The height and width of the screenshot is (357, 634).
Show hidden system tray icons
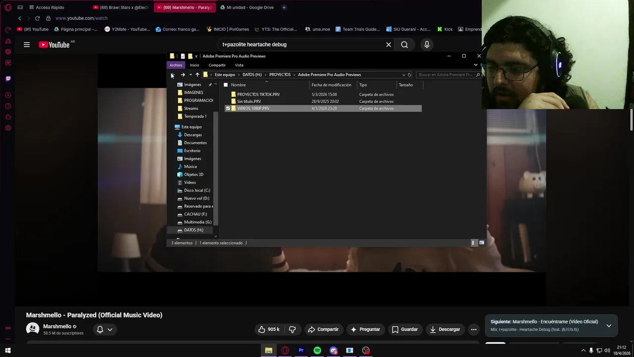coord(583,351)
